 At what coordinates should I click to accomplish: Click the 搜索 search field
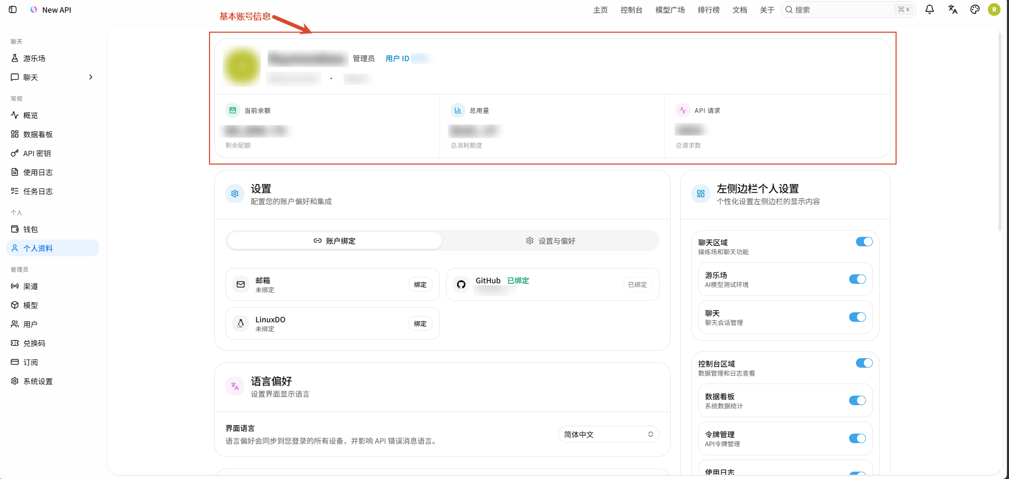(848, 9)
